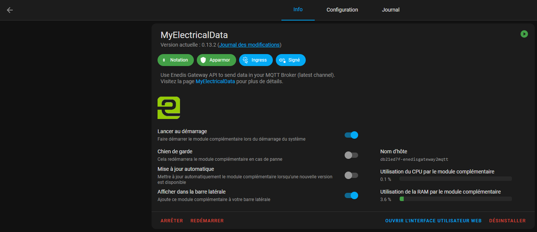This screenshot has width=537, height=232.
Task: Visit the MyElectricalData page link
Action: (x=215, y=81)
